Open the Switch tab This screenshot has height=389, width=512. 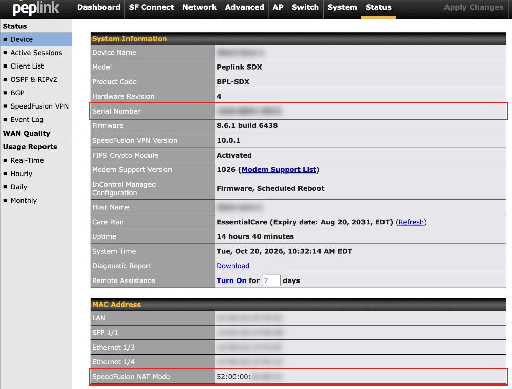(305, 7)
